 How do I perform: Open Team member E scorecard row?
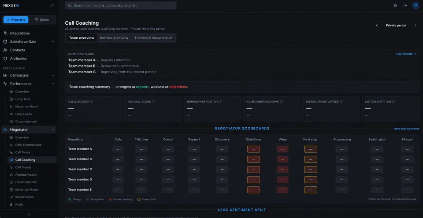point(242,190)
